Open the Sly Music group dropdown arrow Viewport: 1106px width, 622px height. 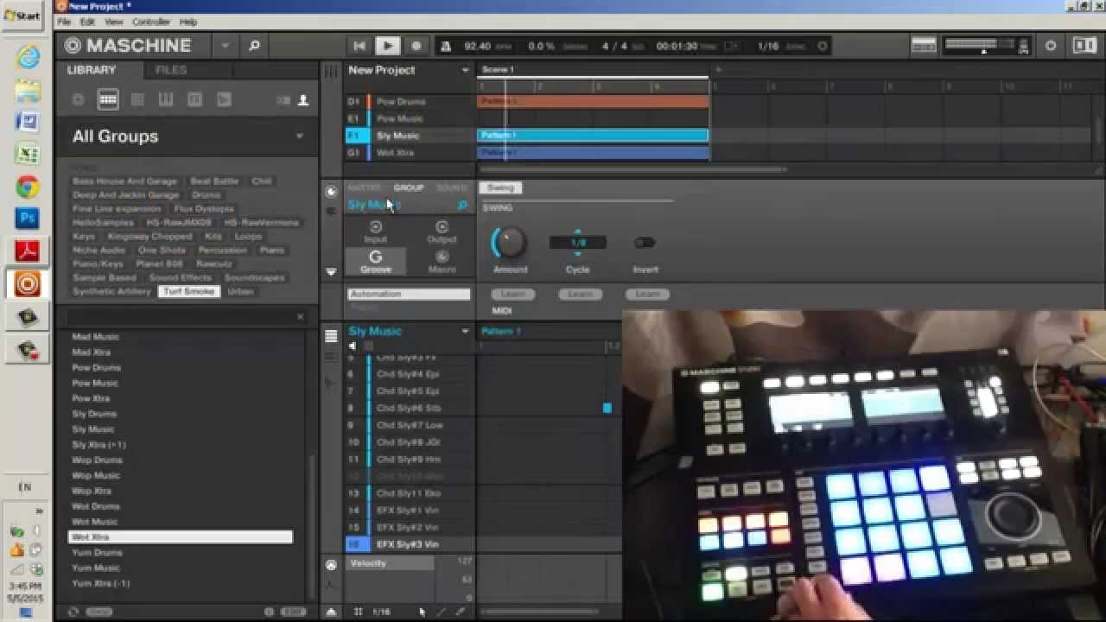pyautogui.click(x=465, y=331)
